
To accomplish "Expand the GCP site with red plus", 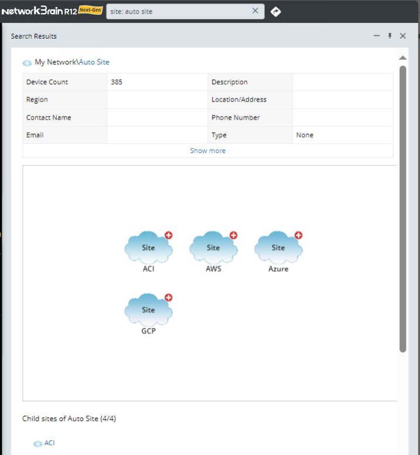I will click(169, 297).
